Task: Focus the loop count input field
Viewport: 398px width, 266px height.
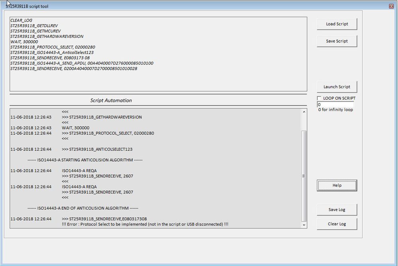Action: [x=335, y=104]
